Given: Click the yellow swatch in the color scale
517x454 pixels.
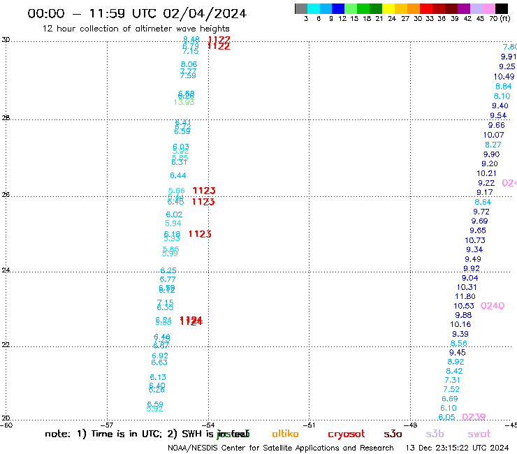Looking at the screenshot, I should [x=388, y=8].
